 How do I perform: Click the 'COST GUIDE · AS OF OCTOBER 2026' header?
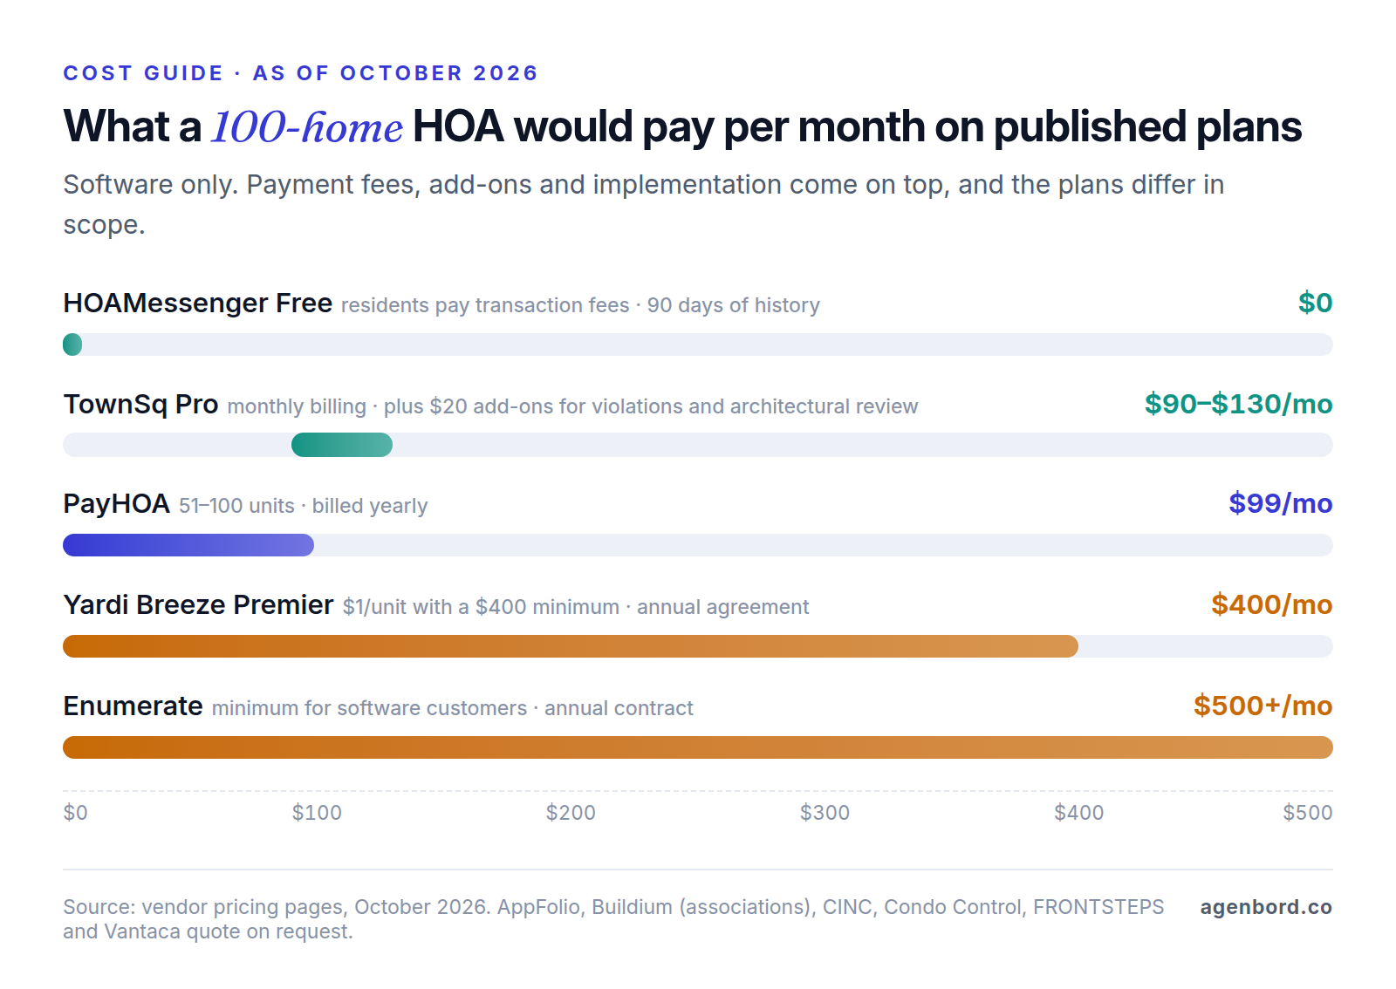point(300,73)
